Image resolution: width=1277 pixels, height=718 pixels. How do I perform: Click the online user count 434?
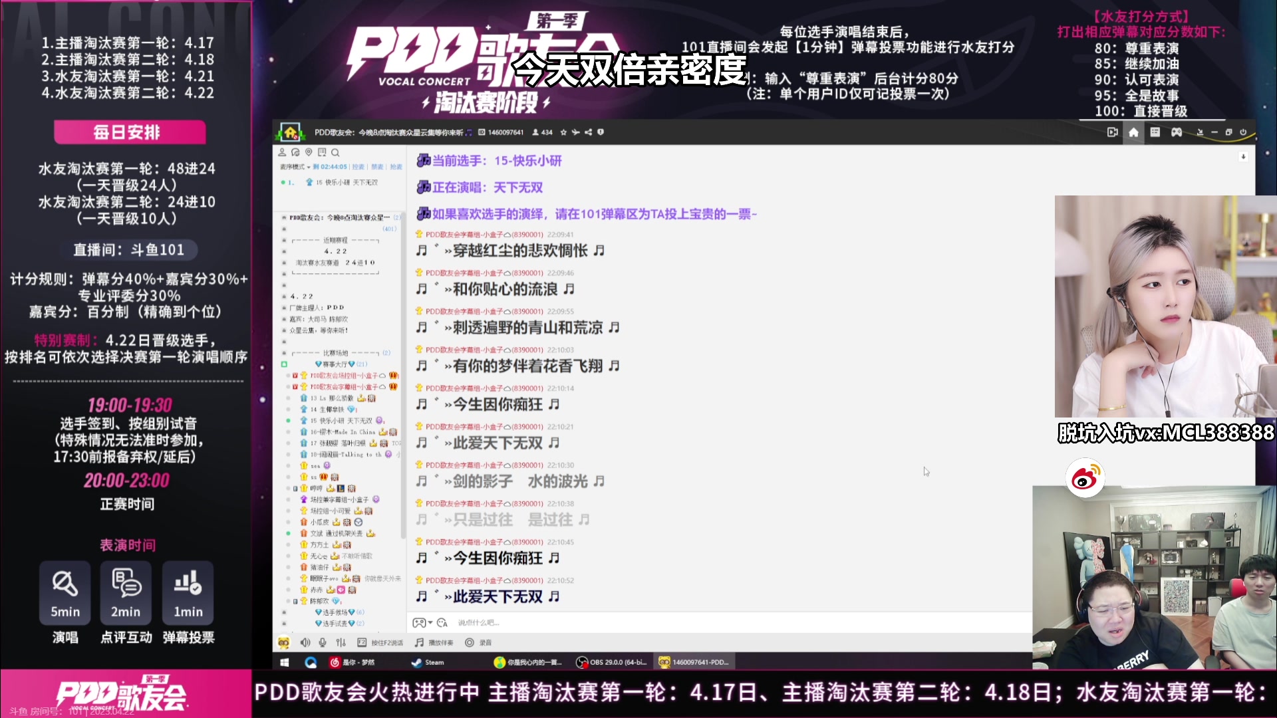(x=543, y=132)
